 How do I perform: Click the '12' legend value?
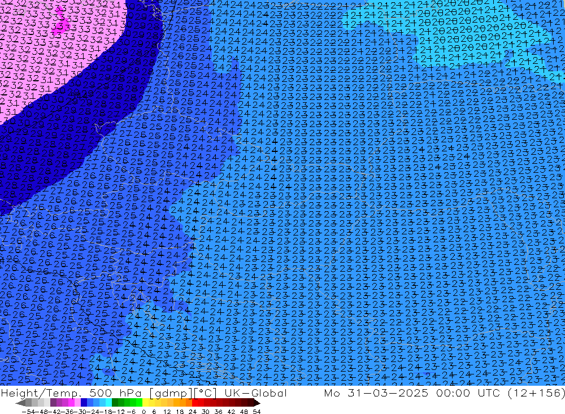click(167, 412)
